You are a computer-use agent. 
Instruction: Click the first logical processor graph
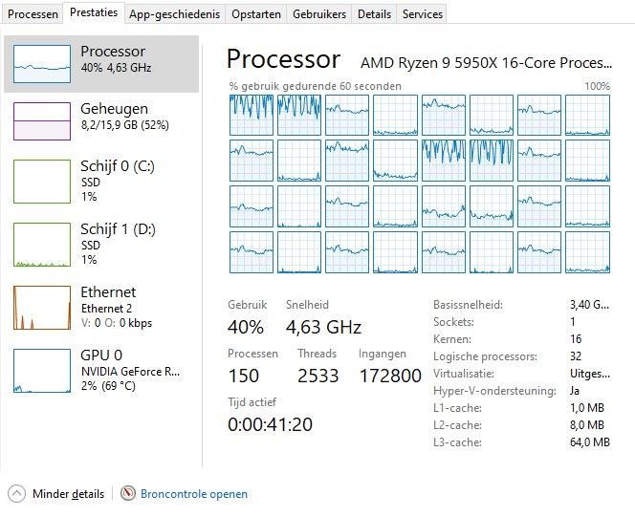tap(251, 115)
